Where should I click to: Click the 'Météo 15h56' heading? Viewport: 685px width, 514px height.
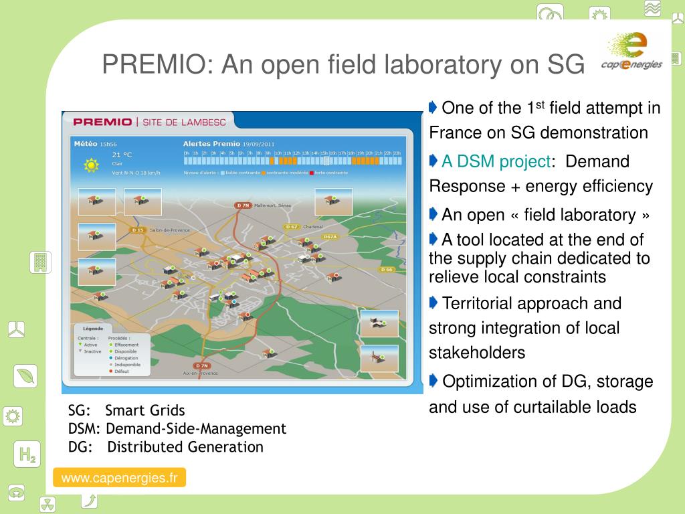95,144
